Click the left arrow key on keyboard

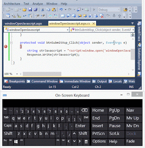(x=69, y=141)
